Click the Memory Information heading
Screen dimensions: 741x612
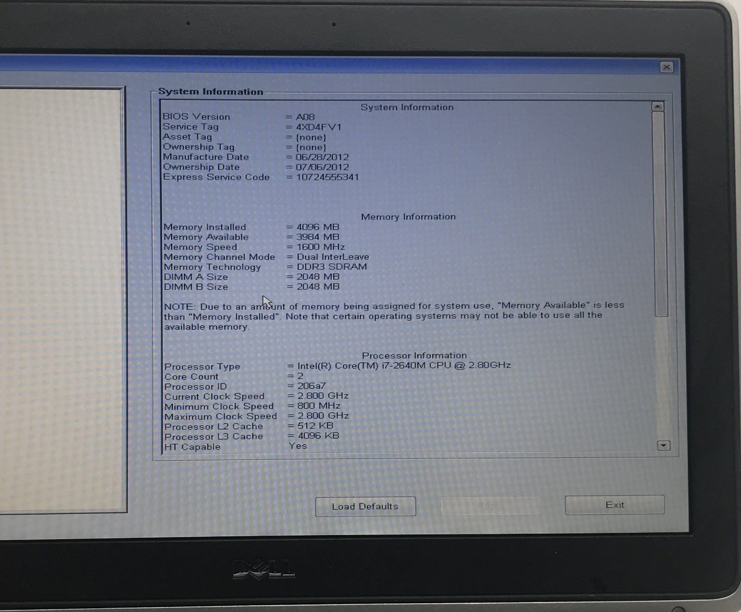point(408,217)
